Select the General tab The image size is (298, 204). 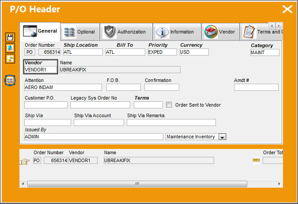[40, 31]
